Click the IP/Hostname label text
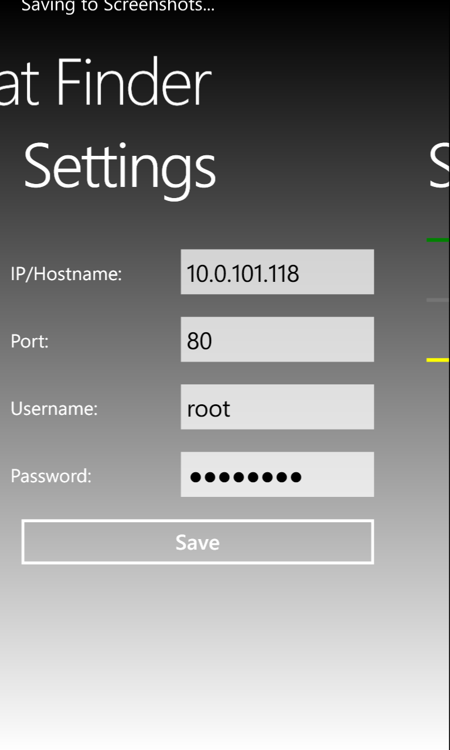The height and width of the screenshot is (750, 450). (66, 273)
